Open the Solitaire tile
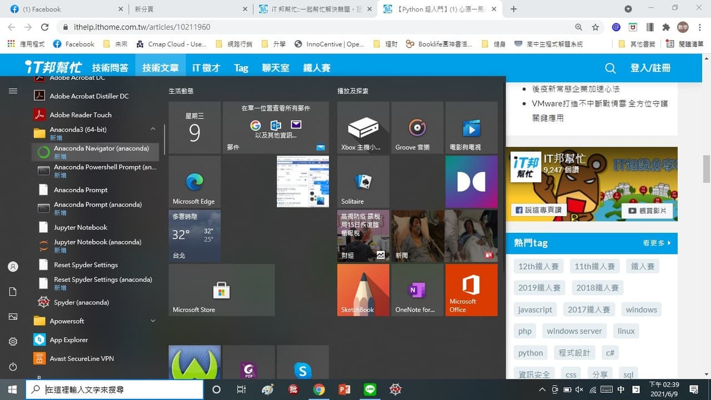 (363, 182)
